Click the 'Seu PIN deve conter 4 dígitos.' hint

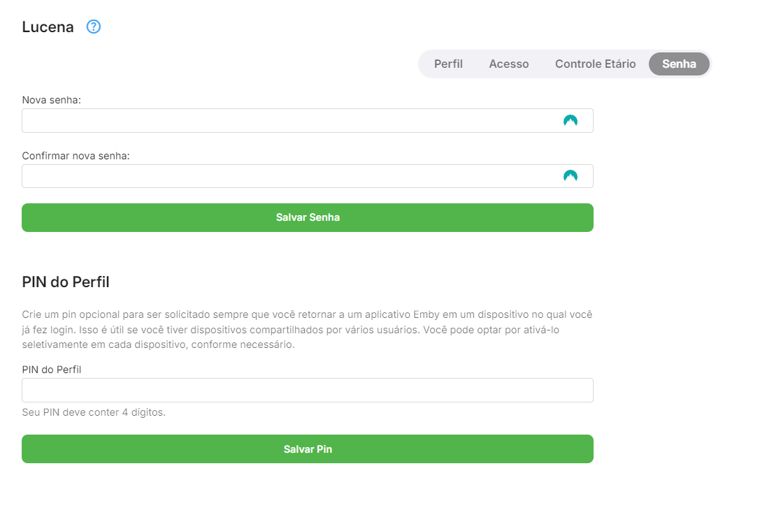click(x=94, y=412)
